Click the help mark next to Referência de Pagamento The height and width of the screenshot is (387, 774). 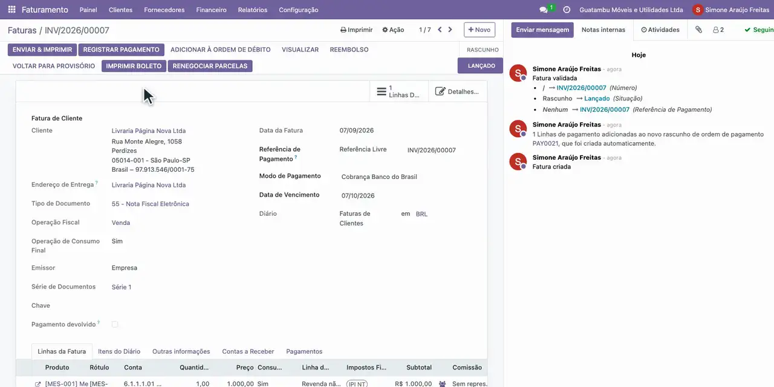tap(296, 157)
